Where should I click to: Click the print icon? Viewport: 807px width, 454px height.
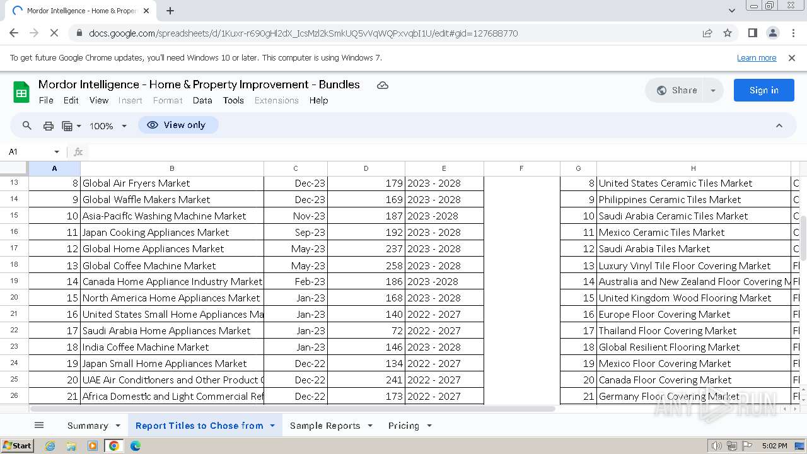tap(49, 125)
